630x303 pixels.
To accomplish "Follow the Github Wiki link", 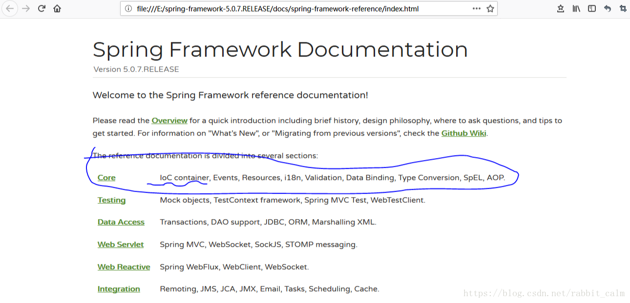I will pos(464,133).
